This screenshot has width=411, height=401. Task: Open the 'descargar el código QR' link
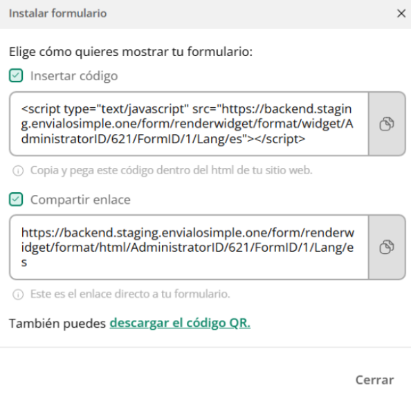180,323
